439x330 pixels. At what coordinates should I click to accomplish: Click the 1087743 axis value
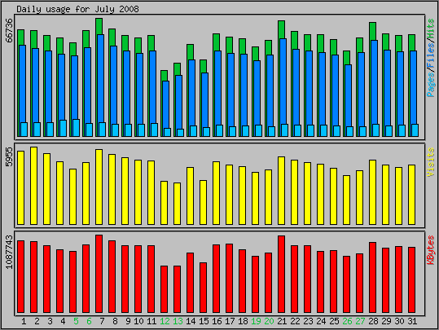pos(9,252)
